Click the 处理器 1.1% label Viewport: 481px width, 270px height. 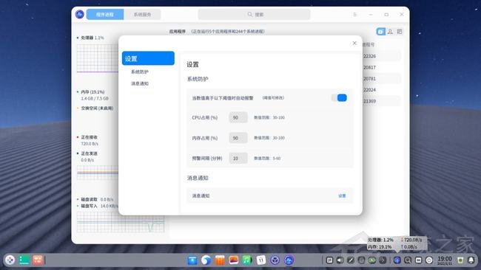click(92, 38)
